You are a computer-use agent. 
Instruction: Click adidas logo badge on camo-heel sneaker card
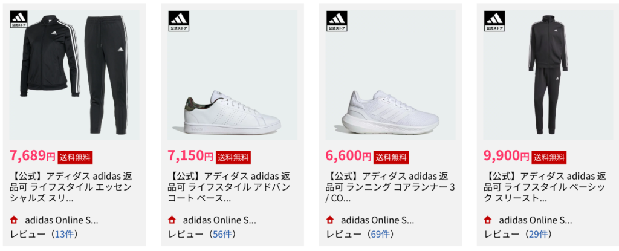[x=179, y=21]
